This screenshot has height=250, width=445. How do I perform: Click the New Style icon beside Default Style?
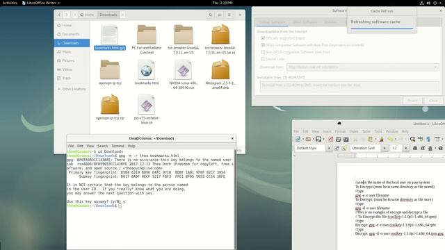point(344,148)
